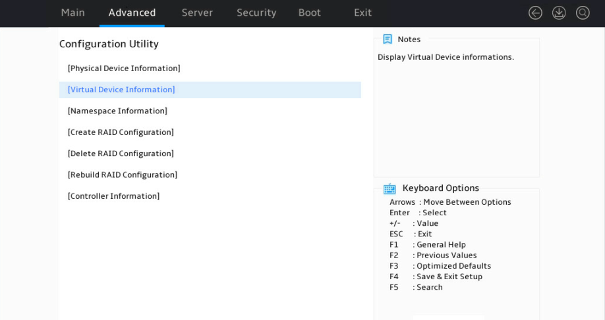Open Physical Device Information

tap(124, 68)
